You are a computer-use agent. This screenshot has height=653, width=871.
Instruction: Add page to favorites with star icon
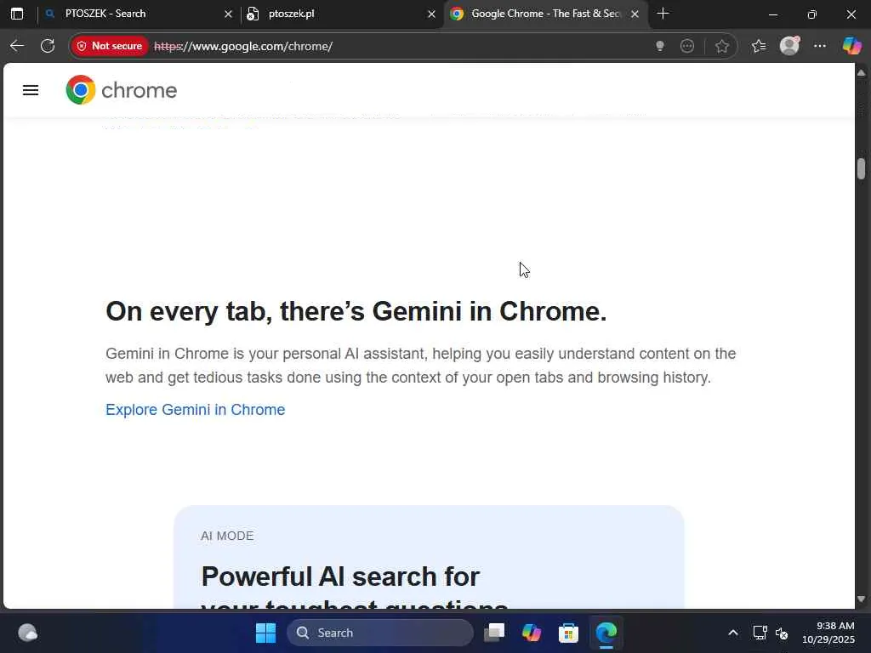pos(721,46)
